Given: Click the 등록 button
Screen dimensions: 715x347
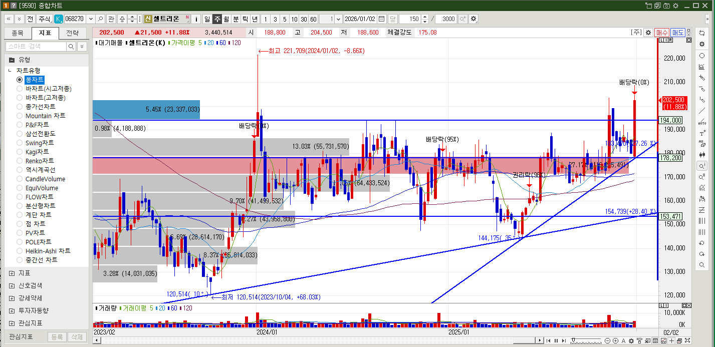Looking at the screenshot, I should coord(58,337).
